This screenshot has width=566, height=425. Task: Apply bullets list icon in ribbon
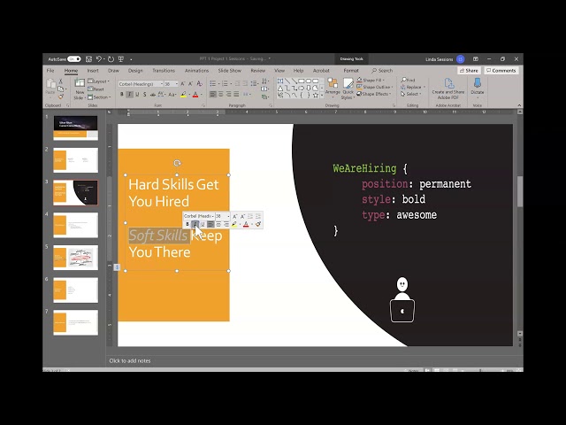[213, 84]
